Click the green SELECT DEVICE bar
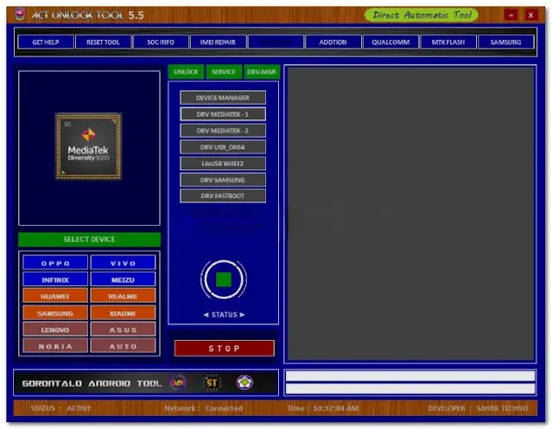 pyautogui.click(x=90, y=240)
